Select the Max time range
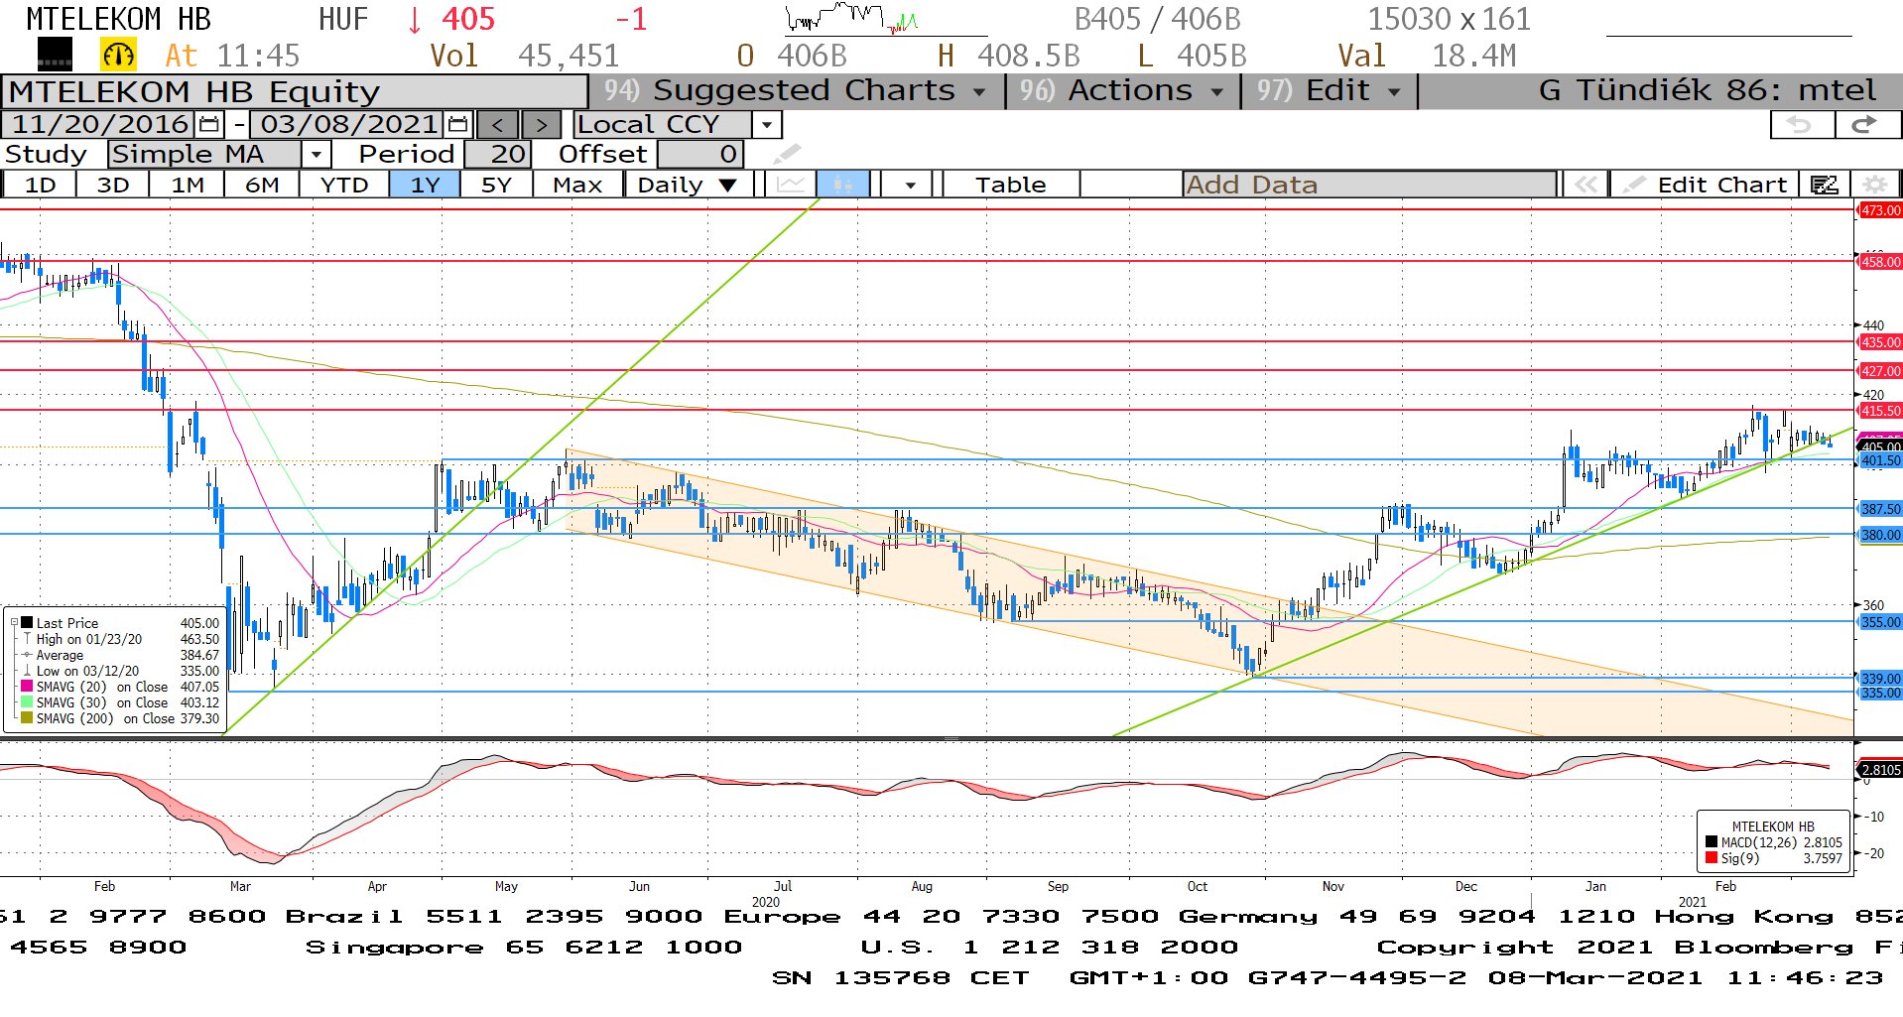The image size is (1903, 1017). 577,185
